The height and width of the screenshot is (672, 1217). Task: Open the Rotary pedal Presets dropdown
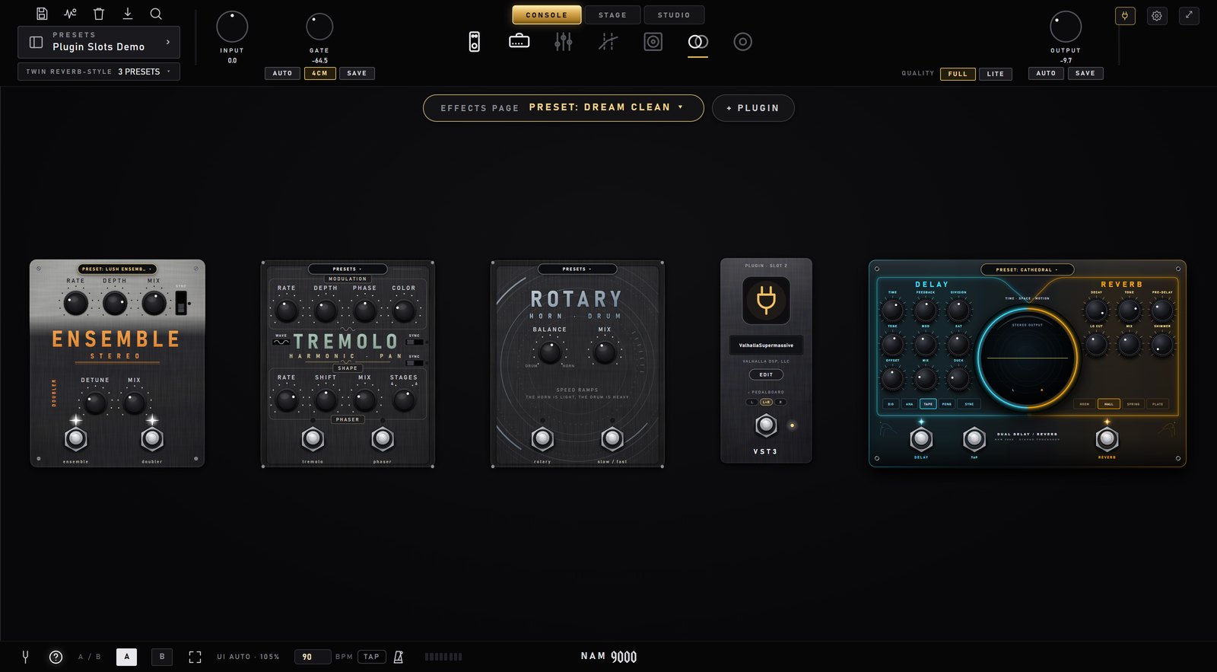tap(577, 269)
